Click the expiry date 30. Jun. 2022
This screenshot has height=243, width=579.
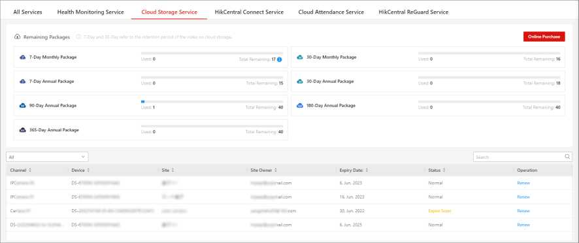[352, 211]
